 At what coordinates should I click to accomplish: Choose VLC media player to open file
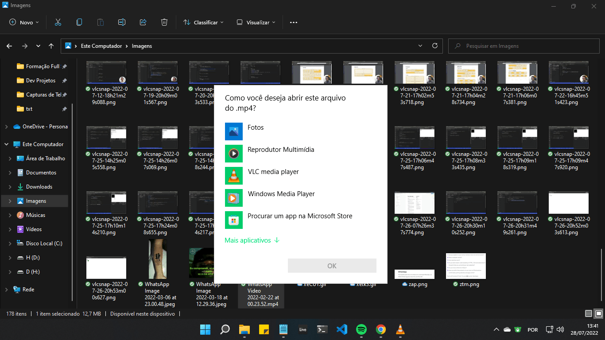273,172
